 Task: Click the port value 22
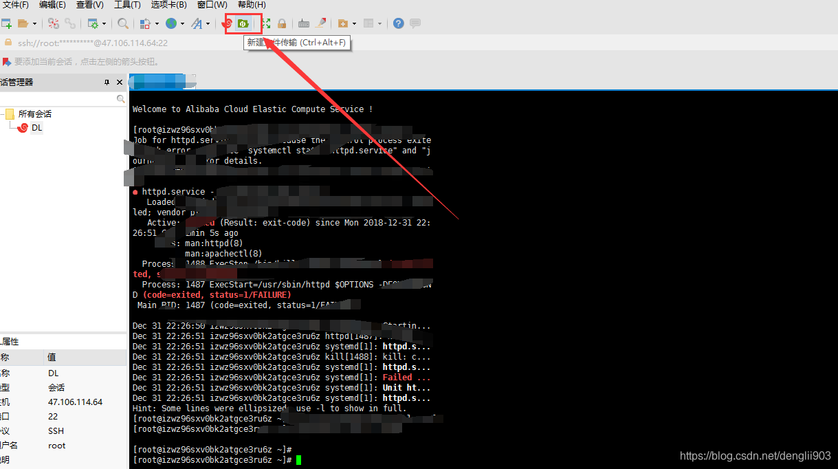53,416
